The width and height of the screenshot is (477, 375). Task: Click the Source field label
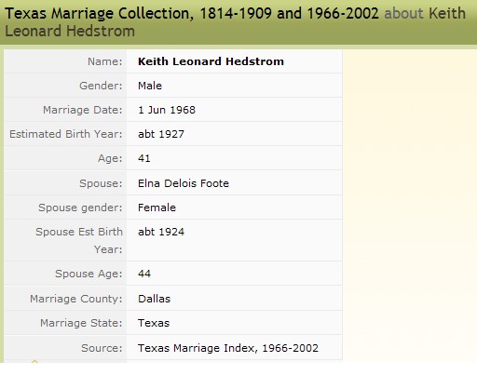coord(102,348)
